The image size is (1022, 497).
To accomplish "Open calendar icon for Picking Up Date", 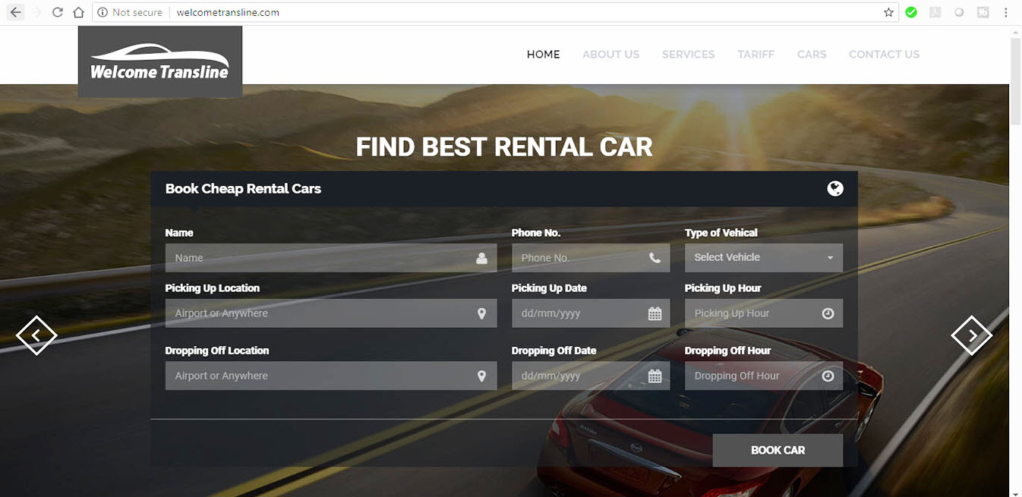I will [x=655, y=313].
